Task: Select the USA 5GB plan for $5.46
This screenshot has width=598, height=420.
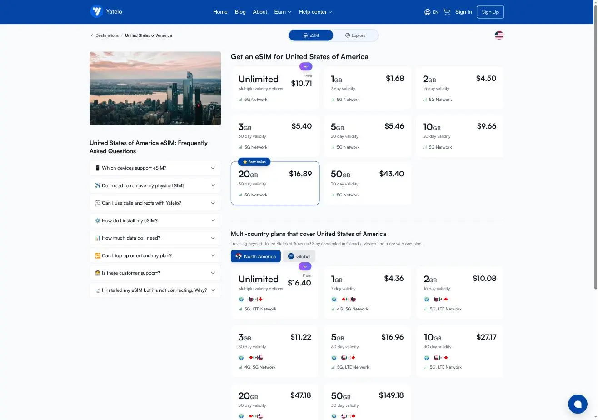Action: coord(367,136)
